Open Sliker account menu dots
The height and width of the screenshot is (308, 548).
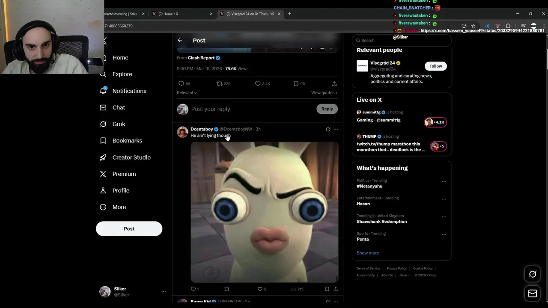[163, 292]
